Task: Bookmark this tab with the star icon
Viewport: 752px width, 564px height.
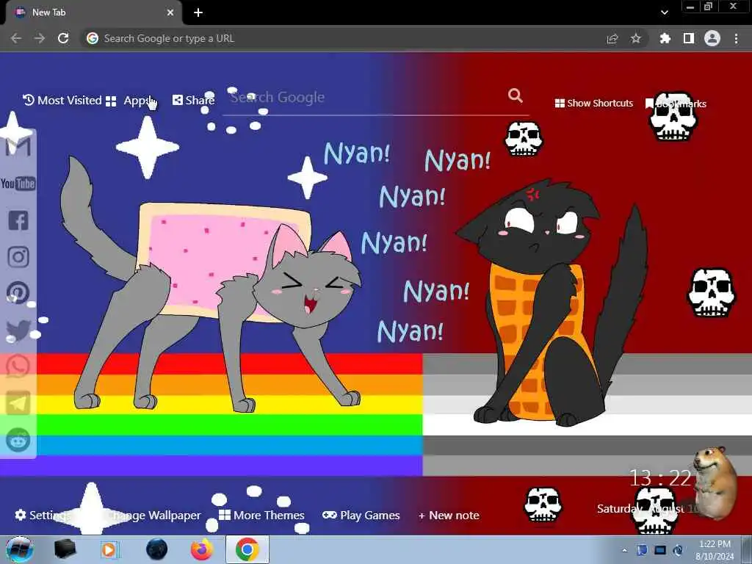Action: click(x=635, y=38)
